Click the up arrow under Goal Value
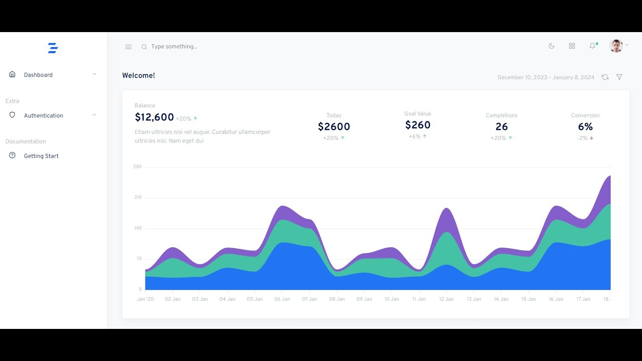The height and width of the screenshot is (361, 642). click(424, 136)
